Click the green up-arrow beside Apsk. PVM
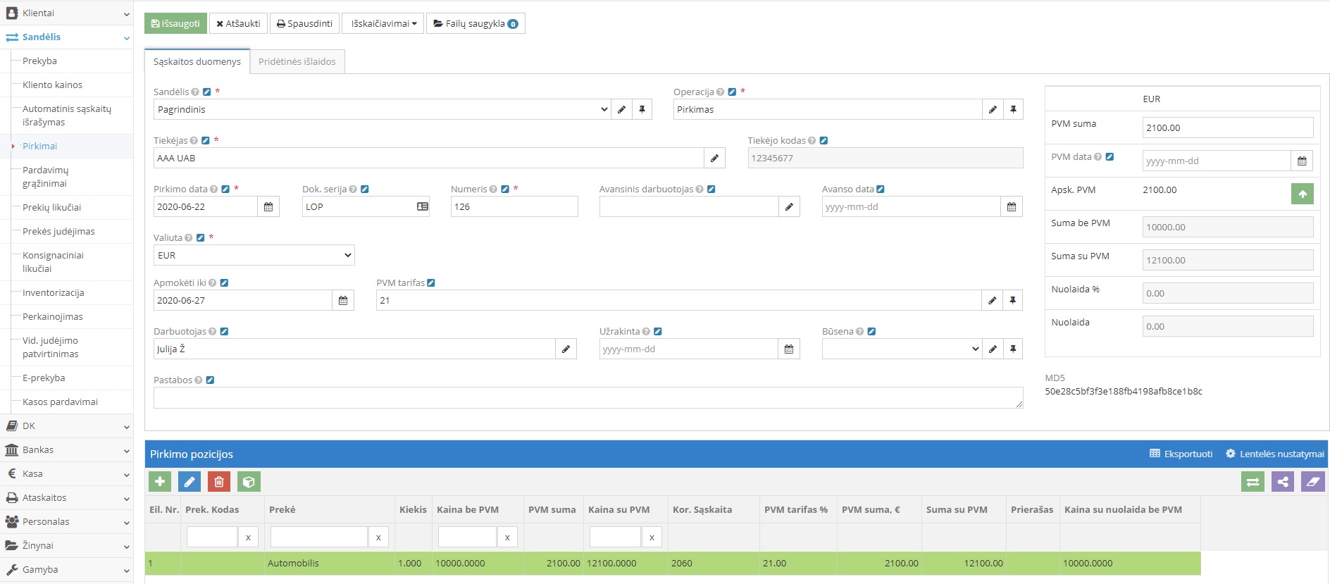 tap(1302, 194)
